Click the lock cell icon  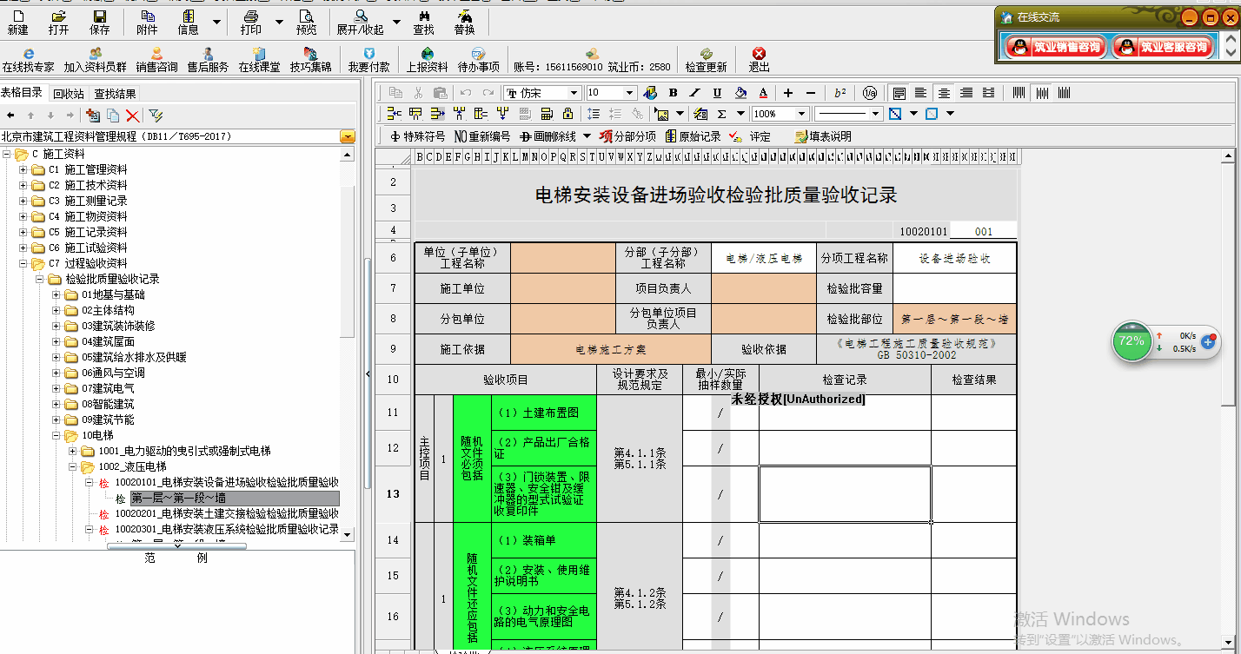pos(567,114)
